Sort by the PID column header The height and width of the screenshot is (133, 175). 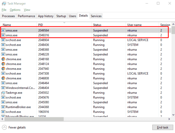pyautogui.click(x=64, y=25)
